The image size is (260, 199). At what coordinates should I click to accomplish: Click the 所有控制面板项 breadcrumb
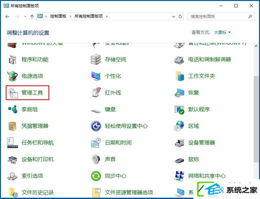coord(89,16)
